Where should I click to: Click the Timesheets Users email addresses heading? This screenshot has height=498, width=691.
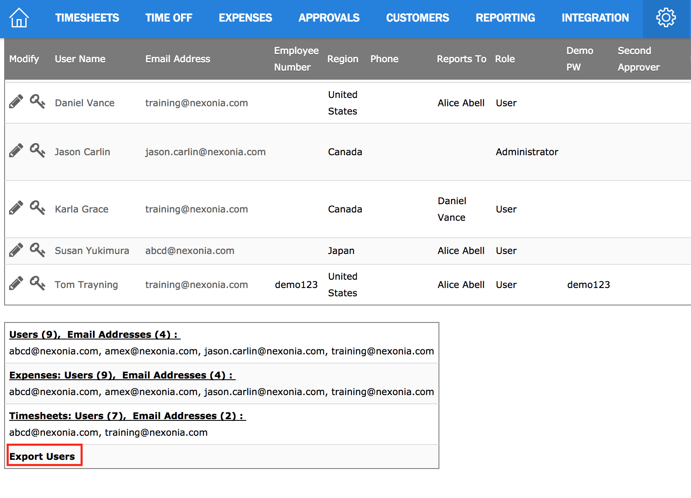[x=127, y=416]
